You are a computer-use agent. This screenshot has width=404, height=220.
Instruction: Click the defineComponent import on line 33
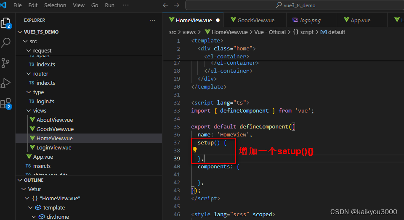244,111
